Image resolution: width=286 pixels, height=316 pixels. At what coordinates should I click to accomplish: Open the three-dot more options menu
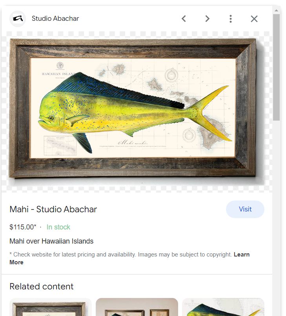pos(231,19)
